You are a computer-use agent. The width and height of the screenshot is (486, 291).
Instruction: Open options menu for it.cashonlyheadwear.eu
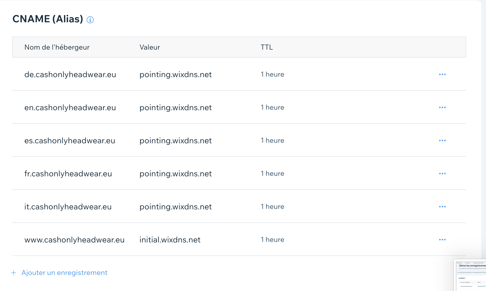point(442,207)
